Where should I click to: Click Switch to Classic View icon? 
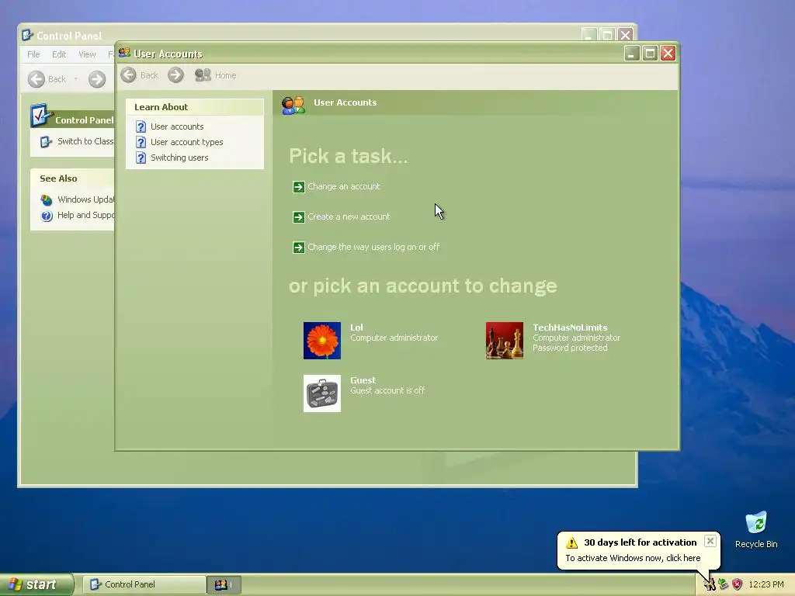[x=46, y=142]
